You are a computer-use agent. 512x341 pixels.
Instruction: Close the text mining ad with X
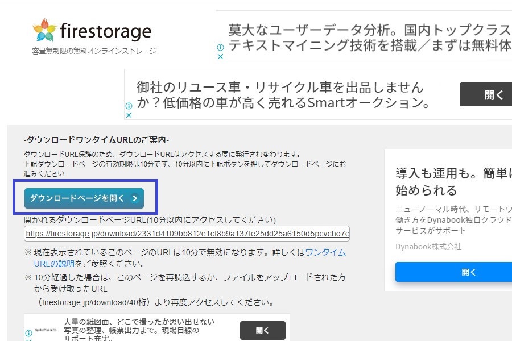(220, 56)
